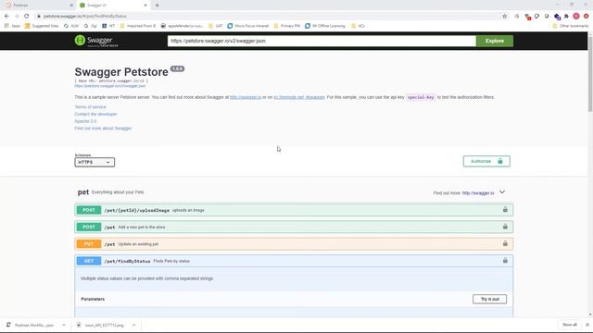Click Show all downloads button
593x333 pixels.
click(570, 325)
